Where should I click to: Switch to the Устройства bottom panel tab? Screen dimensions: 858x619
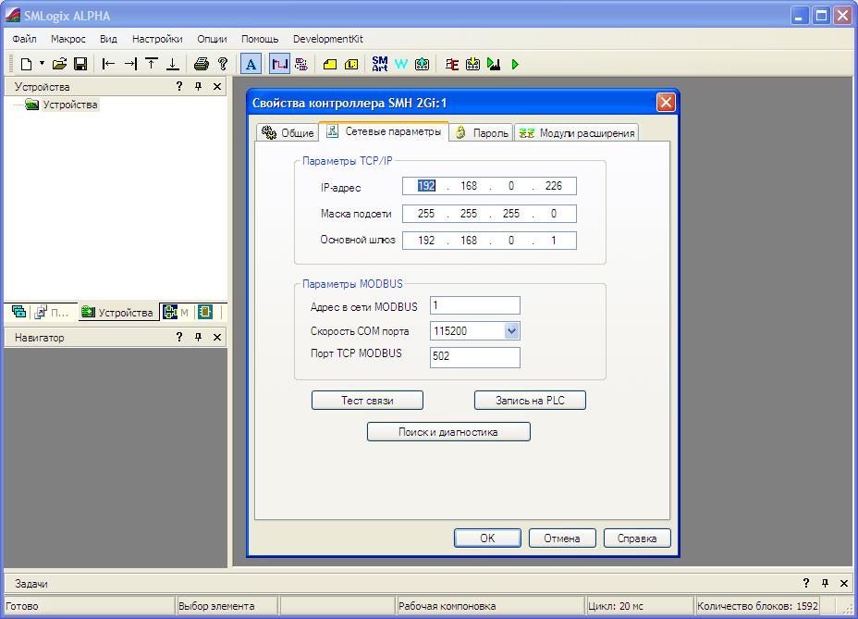point(117,312)
